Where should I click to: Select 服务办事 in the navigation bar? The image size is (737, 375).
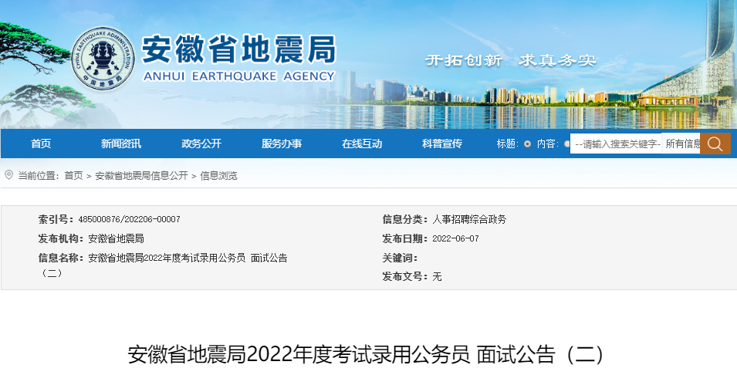[x=282, y=144]
